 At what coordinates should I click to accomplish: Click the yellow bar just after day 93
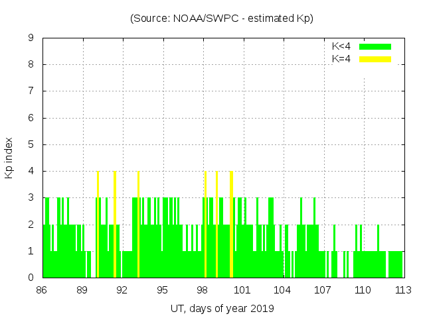138,224
